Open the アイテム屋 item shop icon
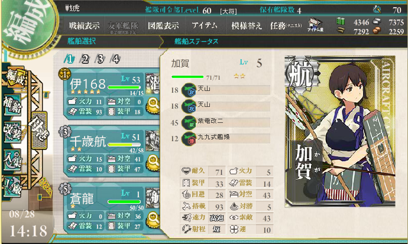Image resolution: width=408 pixels, height=244 pixels. (315, 25)
